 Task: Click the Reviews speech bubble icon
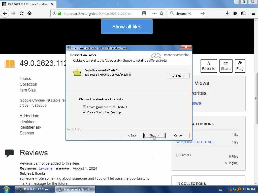coord(9,154)
